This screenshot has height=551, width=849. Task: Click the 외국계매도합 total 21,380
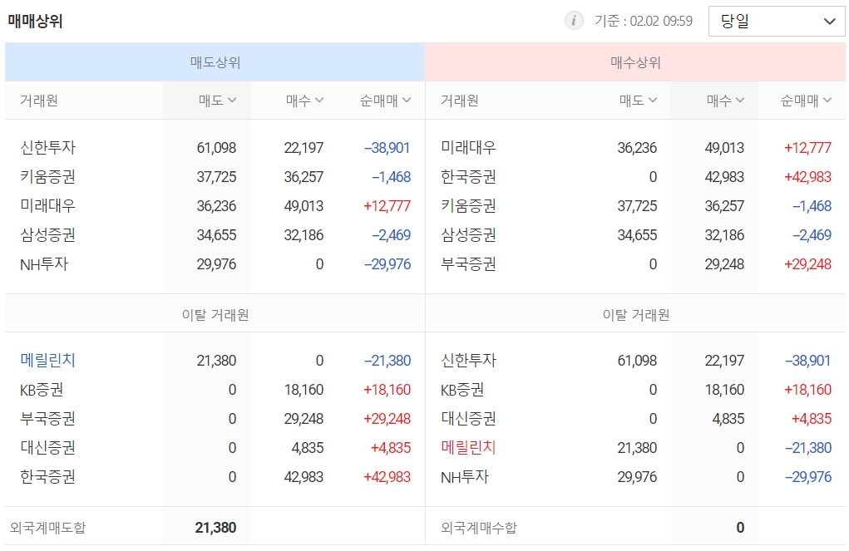click(215, 527)
